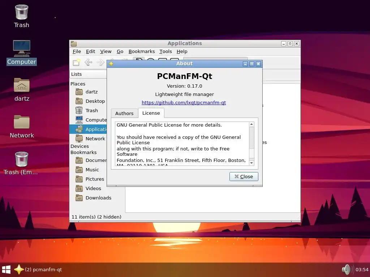This screenshot has height=277, width=370.
Task: Select the dartz home folder desktop icon
Action: (x=22, y=89)
